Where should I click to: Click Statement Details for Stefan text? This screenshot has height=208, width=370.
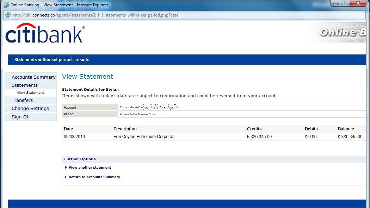(90, 89)
